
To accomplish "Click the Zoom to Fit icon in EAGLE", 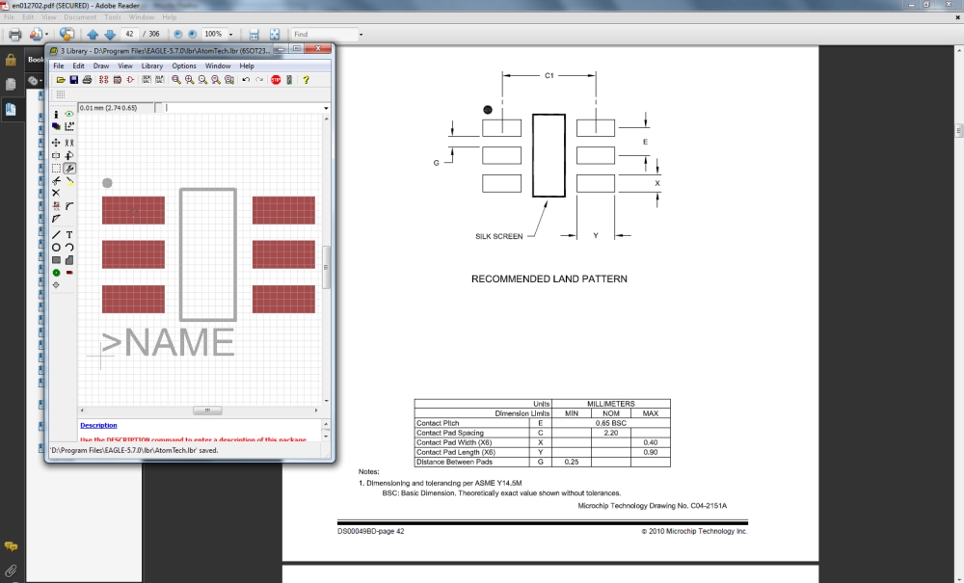I will coord(176,80).
